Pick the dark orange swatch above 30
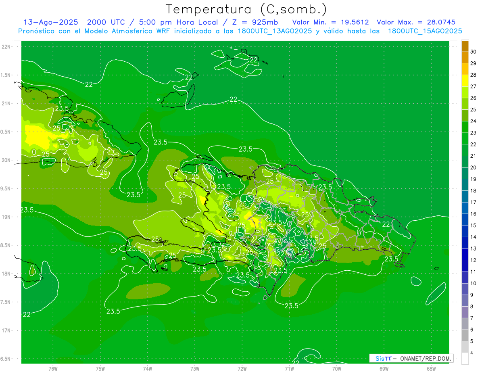Viewport: 484px width, 374px height. (x=465, y=46)
